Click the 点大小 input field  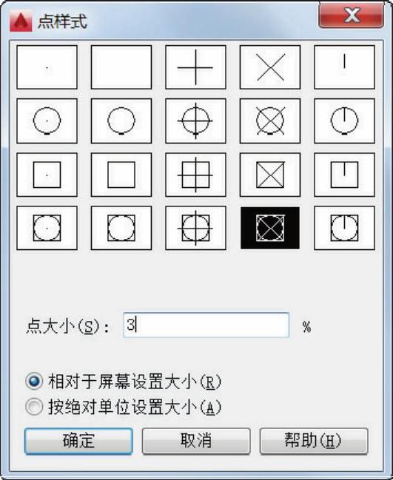(206, 325)
